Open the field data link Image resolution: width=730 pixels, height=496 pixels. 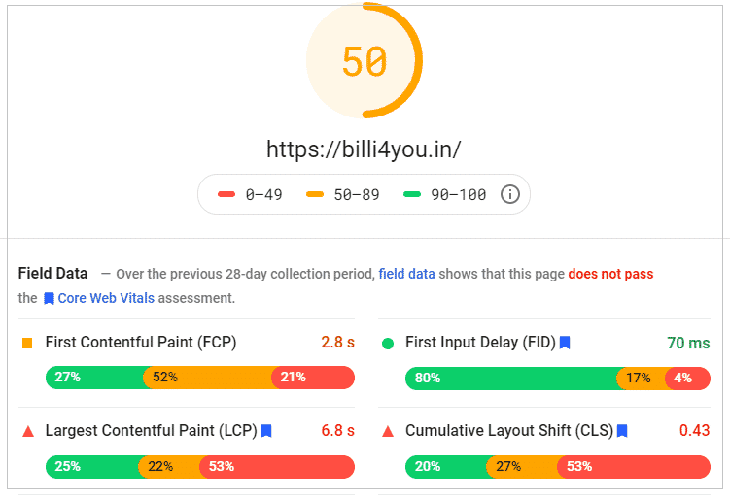tap(406, 274)
